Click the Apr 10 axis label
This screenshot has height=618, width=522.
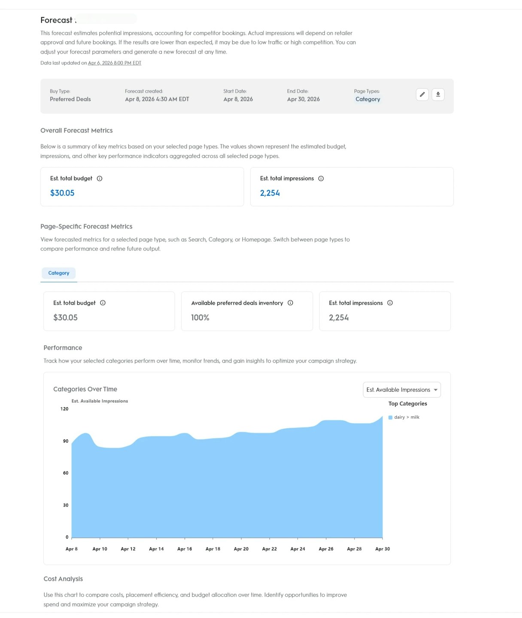click(100, 549)
